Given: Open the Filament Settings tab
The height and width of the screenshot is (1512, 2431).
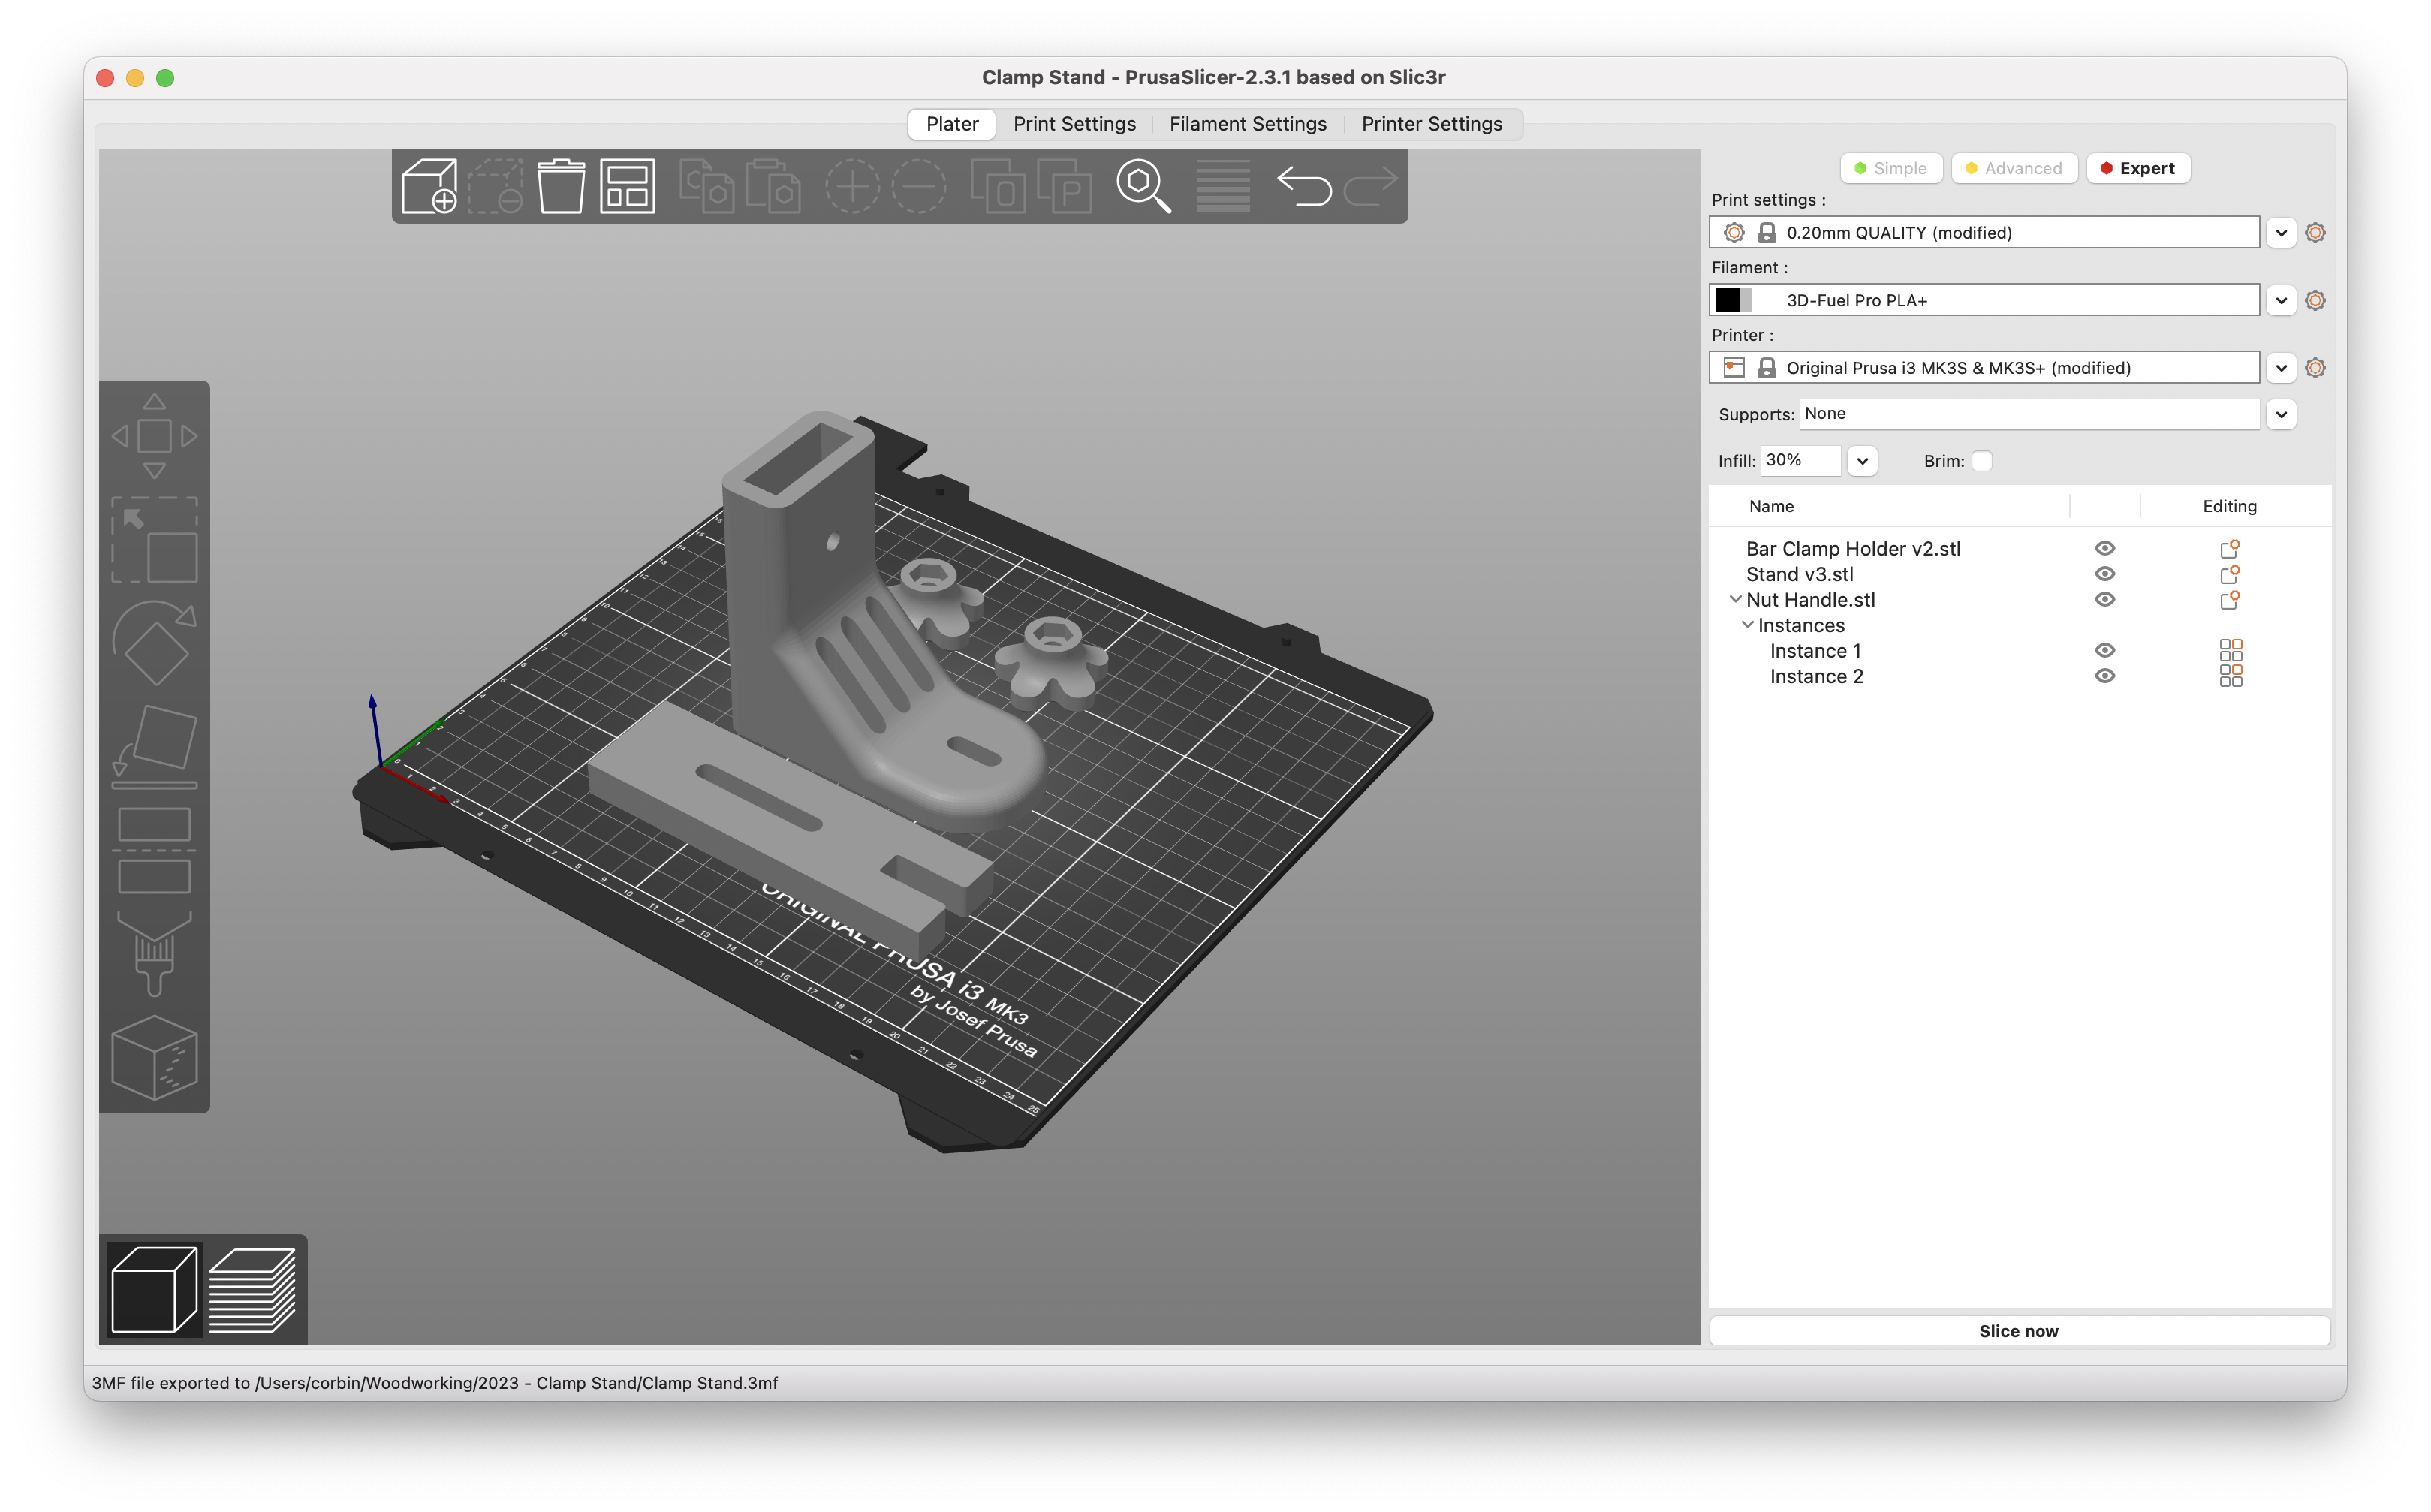Looking at the screenshot, I should [x=1247, y=124].
